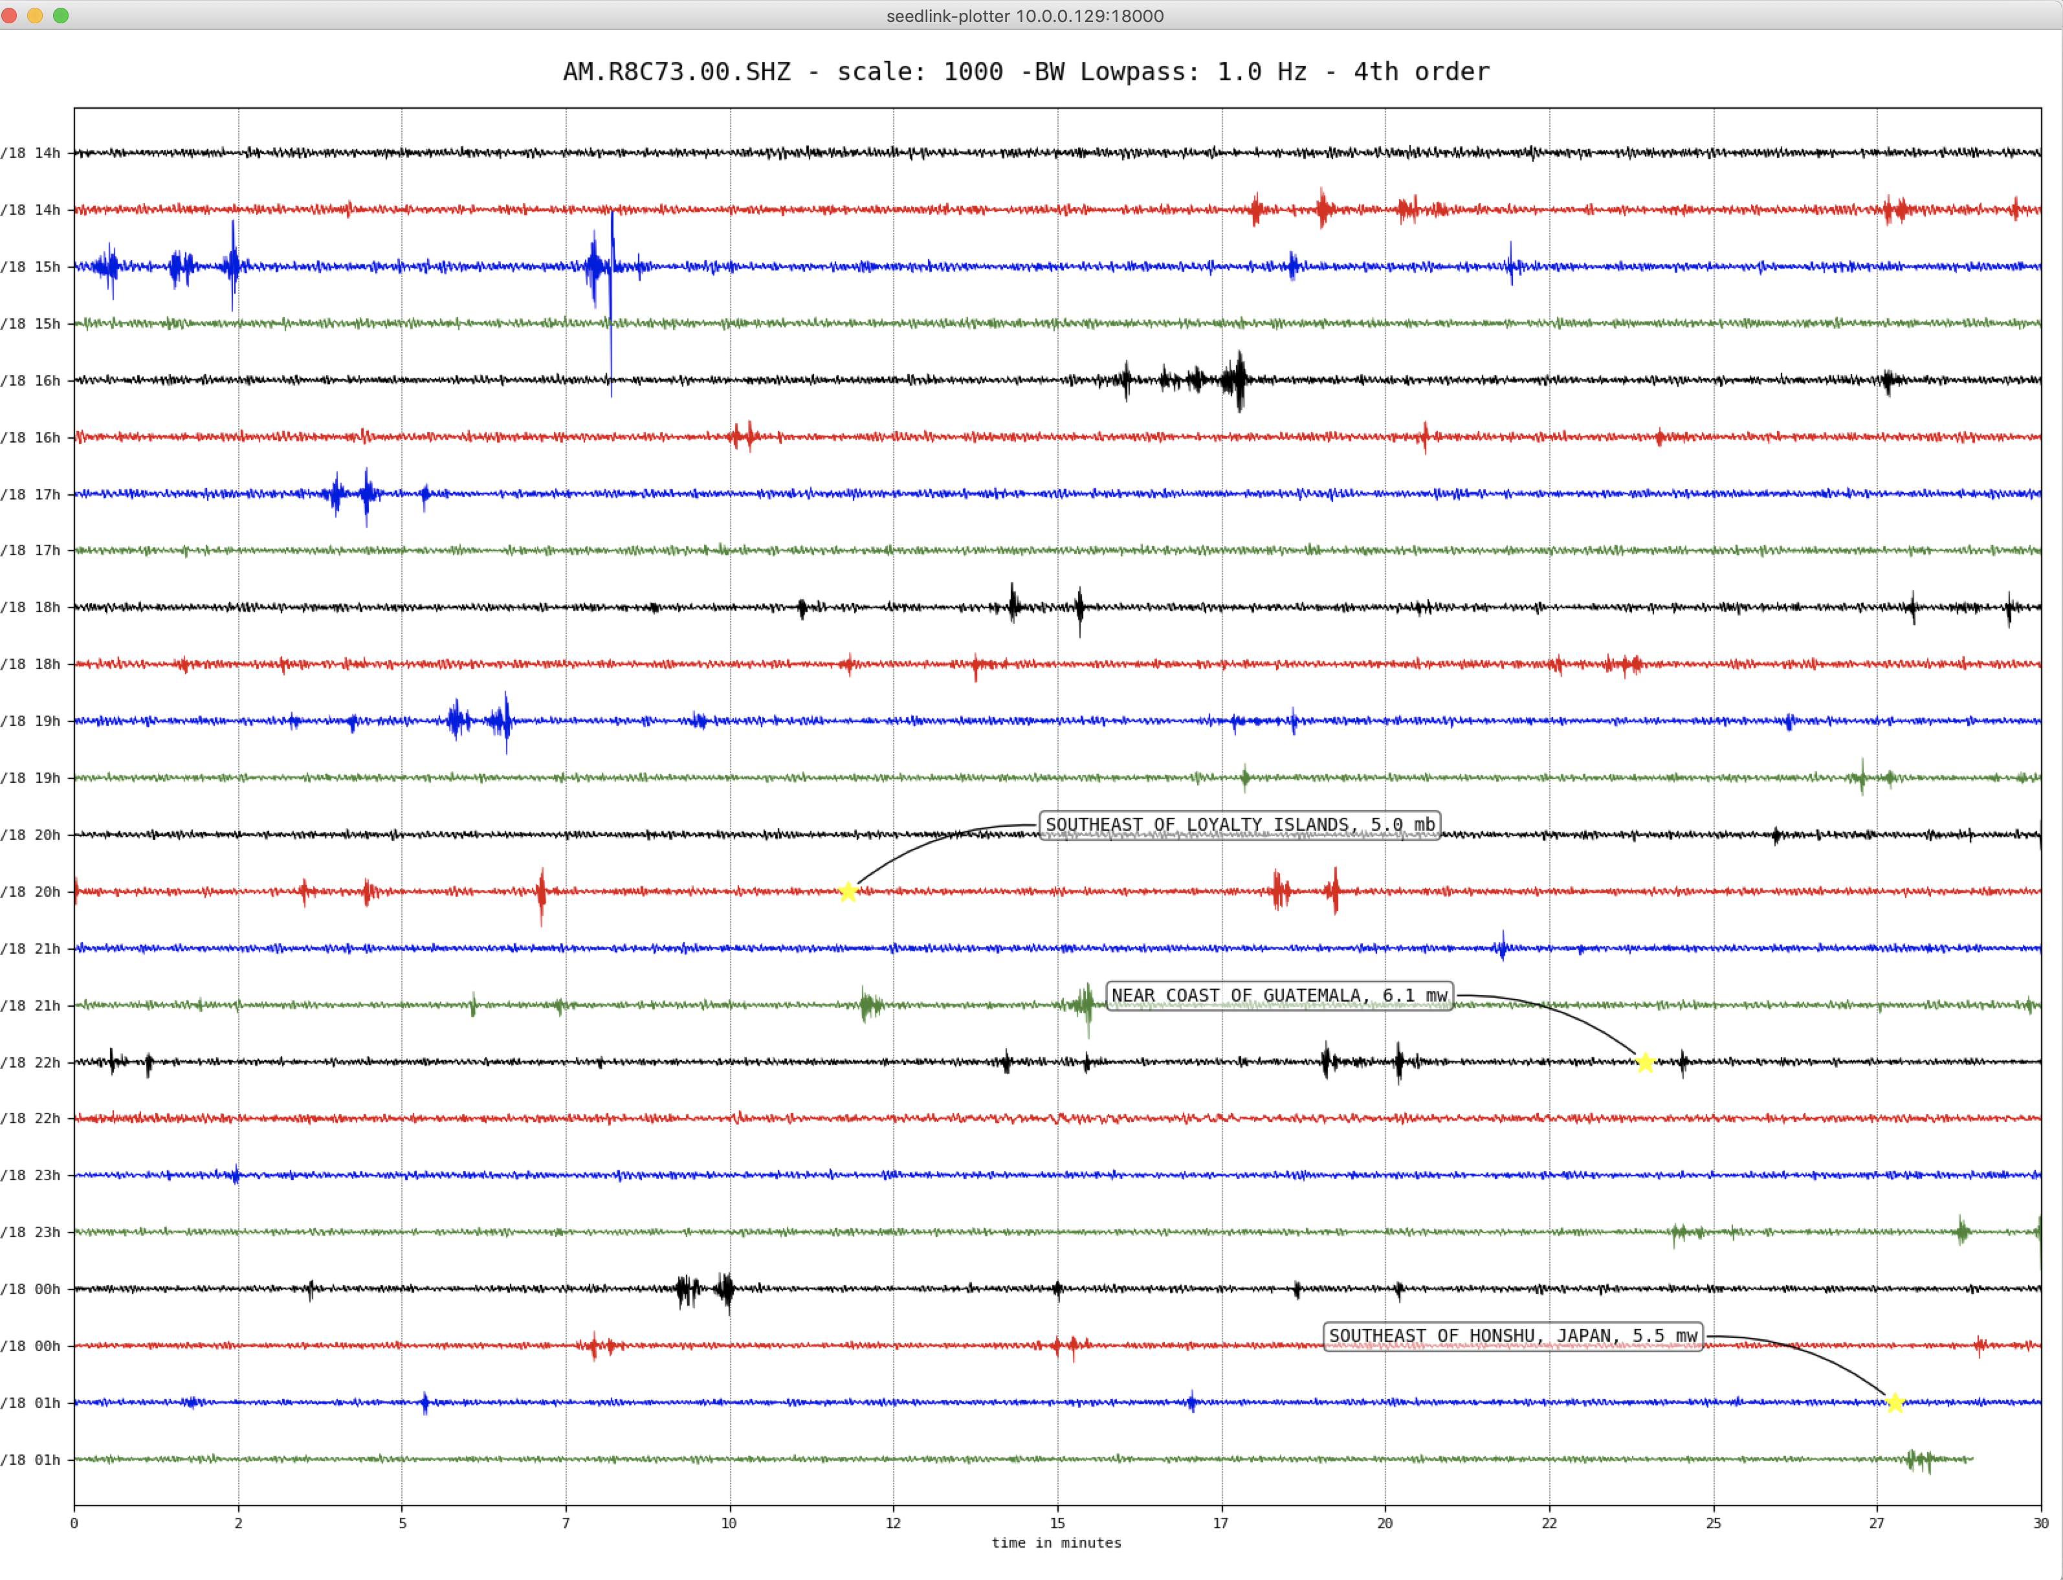Click the 14h label of the red trace
The image size is (2063, 1580).
tap(30, 210)
